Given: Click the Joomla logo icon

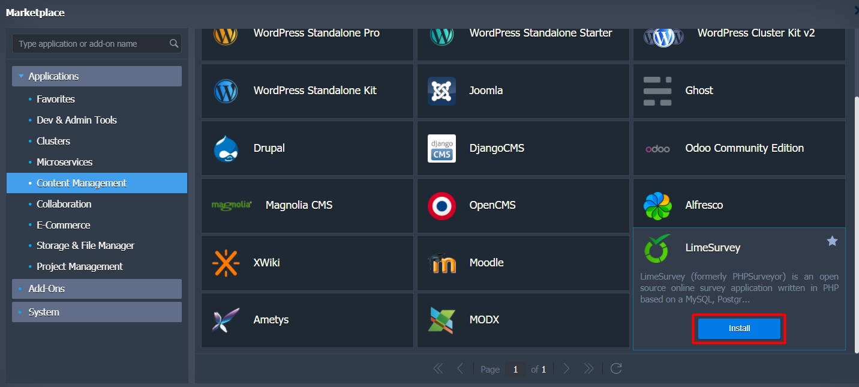Looking at the screenshot, I should pos(441,91).
